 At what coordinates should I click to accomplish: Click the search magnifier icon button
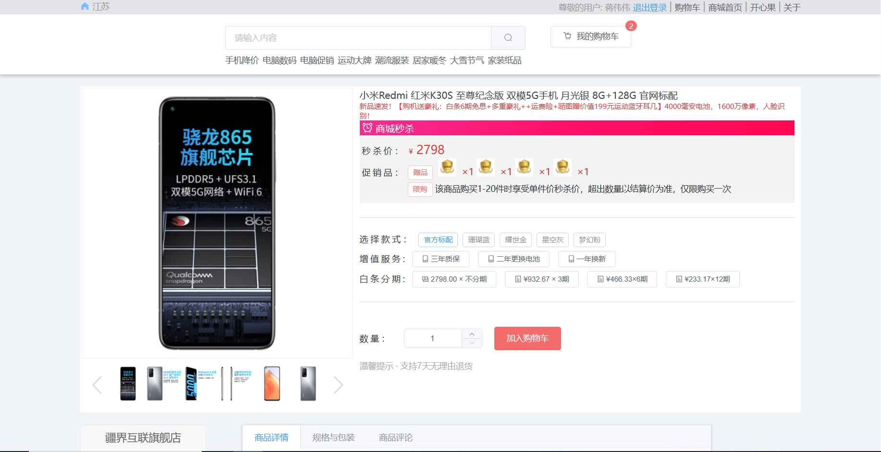point(508,38)
